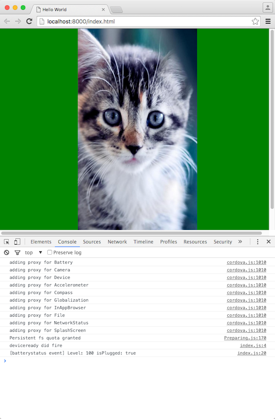
Task: Click the page's vertical scrollbar
Action: coord(272,119)
